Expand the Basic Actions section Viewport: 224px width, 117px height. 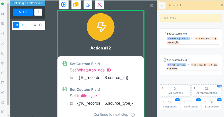(x=175, y=90)
